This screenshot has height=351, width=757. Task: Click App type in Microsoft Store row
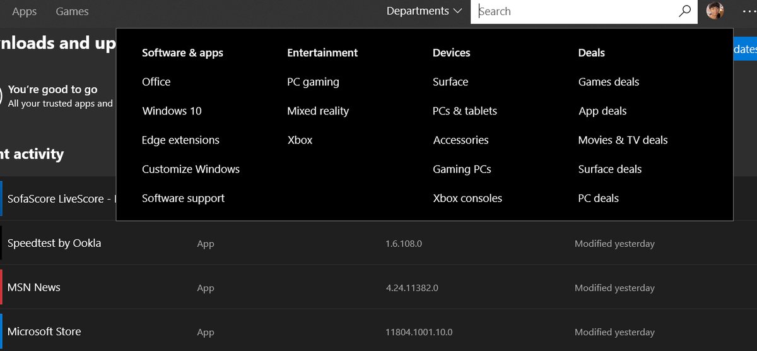pos(206,332)
